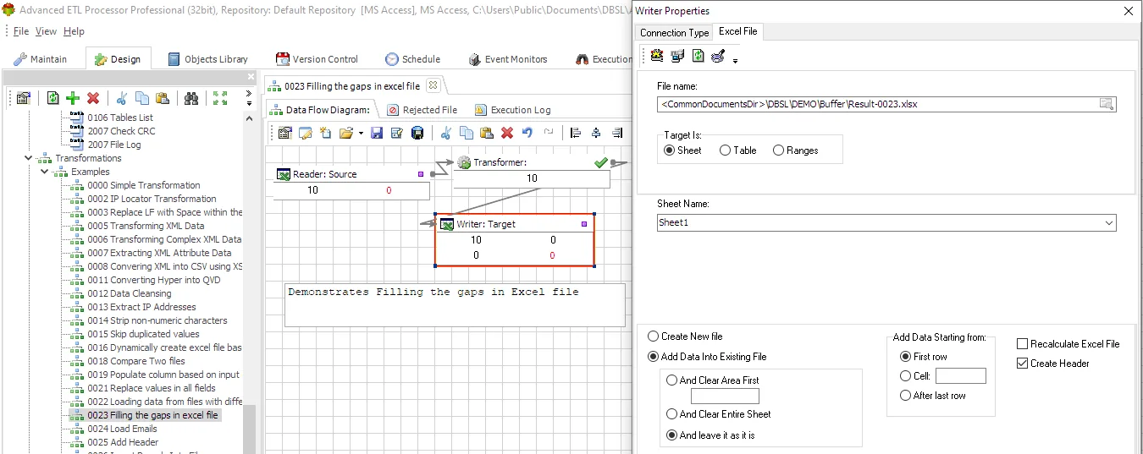The width and height of the screenshot is (1143, 454).
Task: Open the diagram properties icon in the Data Flow toolbar
Action: tap(285, 133)
